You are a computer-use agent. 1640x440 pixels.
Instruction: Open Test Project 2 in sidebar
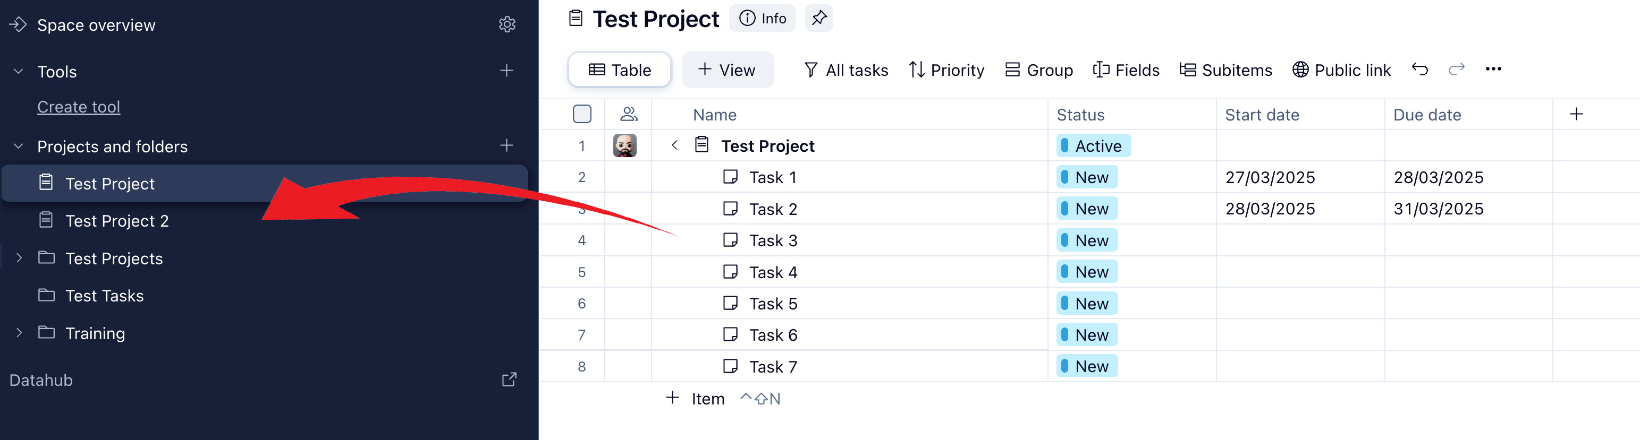pyautogui.click(x=117, y=221)
